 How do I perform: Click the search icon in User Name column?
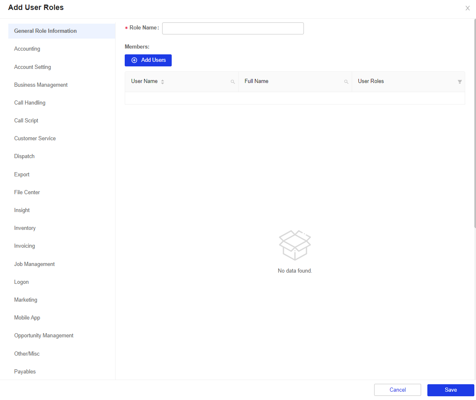click(x=233, y=82)
